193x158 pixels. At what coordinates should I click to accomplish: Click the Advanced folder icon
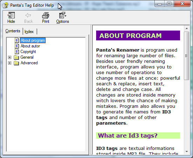pos(16,63)
